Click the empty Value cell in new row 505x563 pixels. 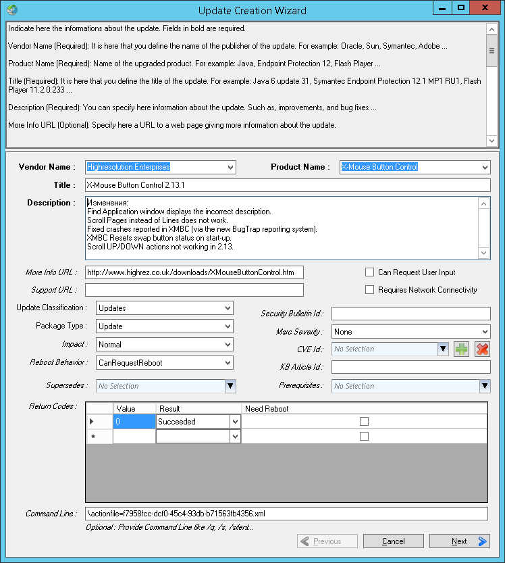tap(134, 437)
